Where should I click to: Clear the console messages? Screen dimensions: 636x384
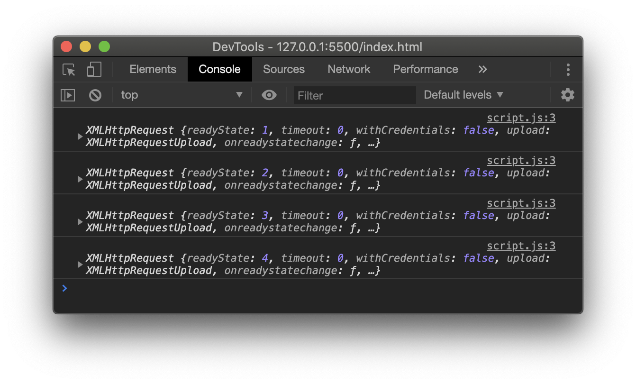pos(95,95)
